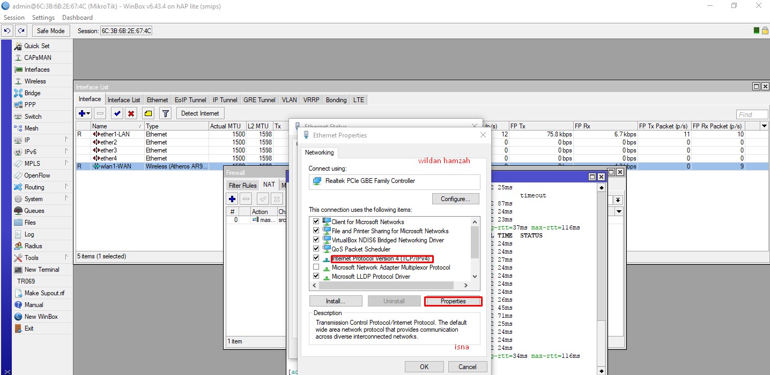Toggle VirtualBox NDIS6 Bridged Networking Driver checkbox
The height and width of the screenshot is (375, 770).
[x=316, y=240]
